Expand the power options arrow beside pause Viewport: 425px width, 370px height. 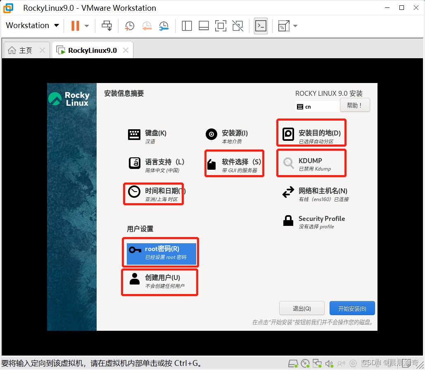click(87, 26)
